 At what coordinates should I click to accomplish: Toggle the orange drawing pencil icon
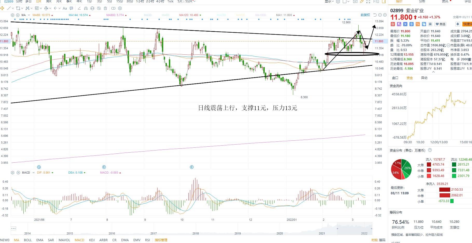[362, 1]
